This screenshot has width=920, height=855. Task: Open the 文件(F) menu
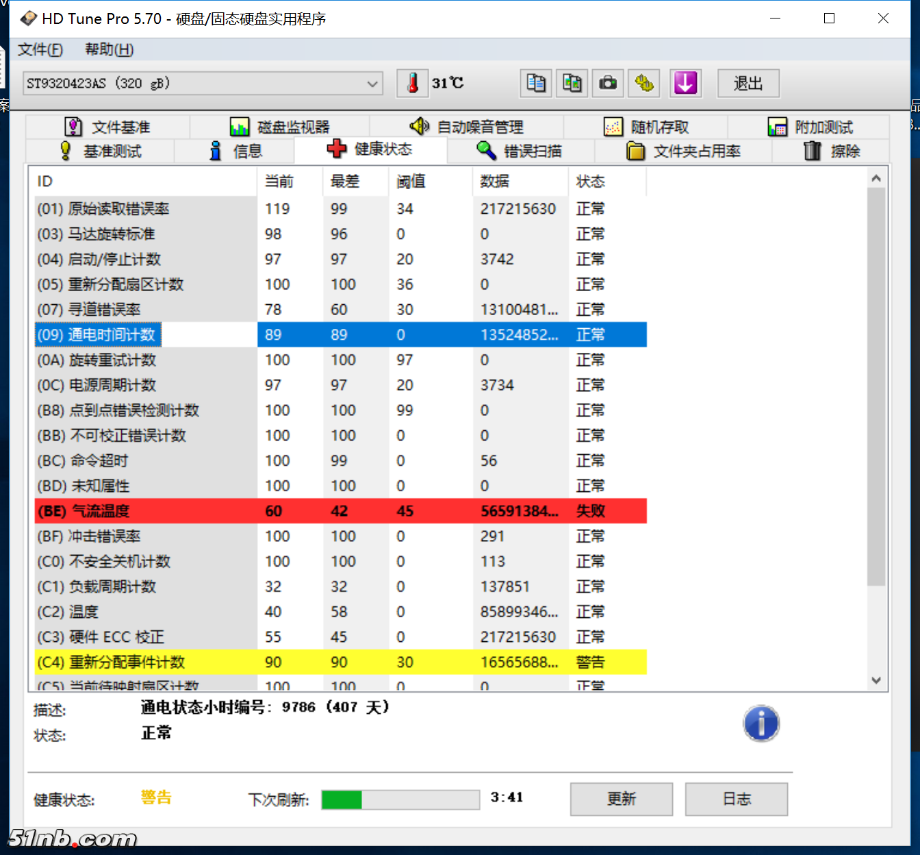[x=39, y=49]
